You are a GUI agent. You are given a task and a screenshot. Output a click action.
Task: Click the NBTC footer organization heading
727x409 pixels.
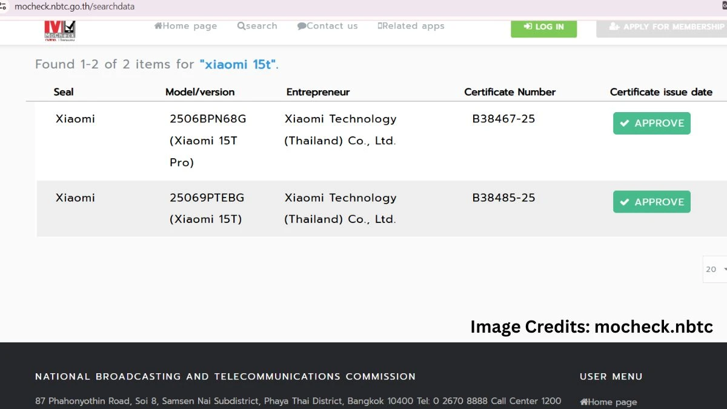click(225, 376)
